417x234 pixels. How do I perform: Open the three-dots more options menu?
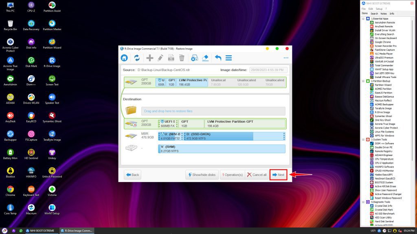point(286,58)
